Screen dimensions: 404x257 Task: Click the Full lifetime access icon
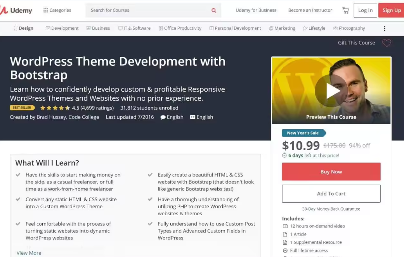pyautogui.click(x=285, y=250)
